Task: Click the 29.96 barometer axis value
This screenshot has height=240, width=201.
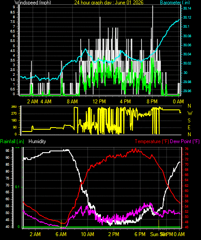Action: tap(187, 91)
